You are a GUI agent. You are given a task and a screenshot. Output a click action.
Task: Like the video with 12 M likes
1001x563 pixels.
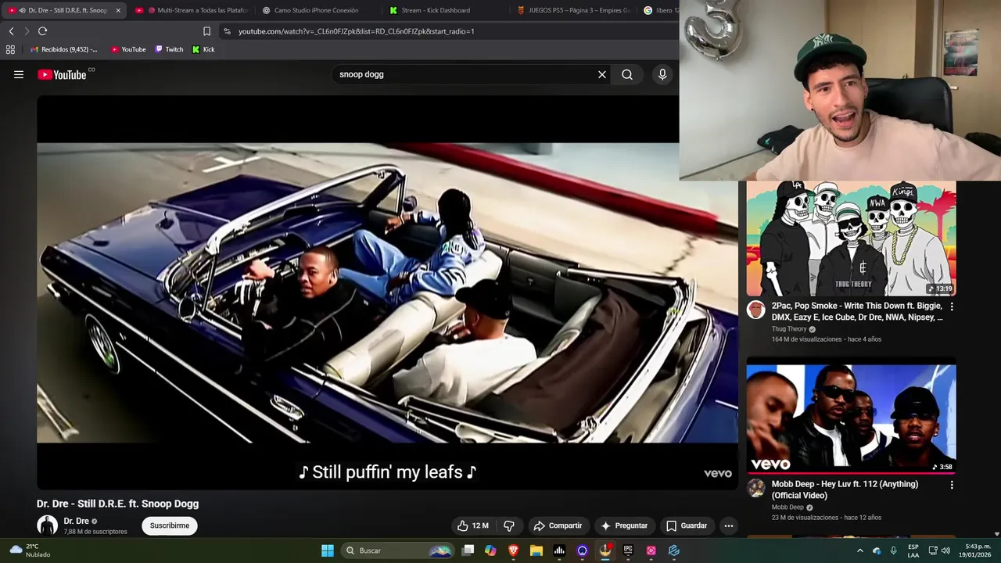coord(473,525)
